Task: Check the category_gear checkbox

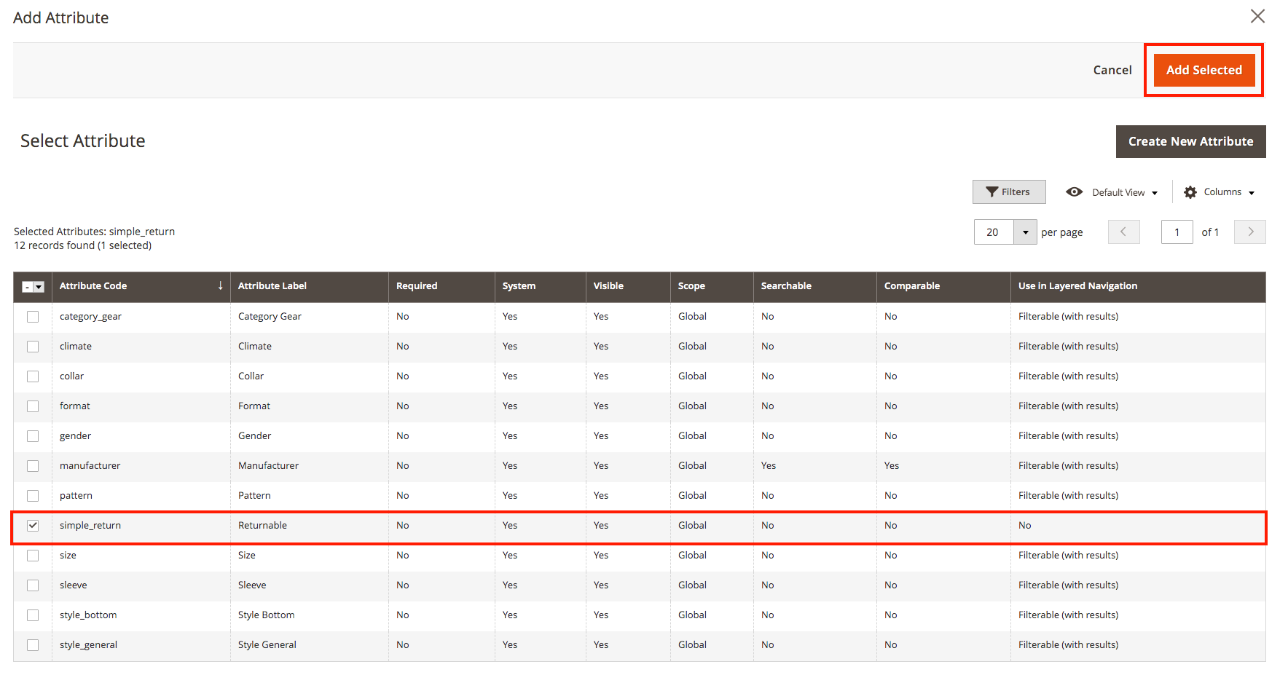Action: click(x=33, y=317)
